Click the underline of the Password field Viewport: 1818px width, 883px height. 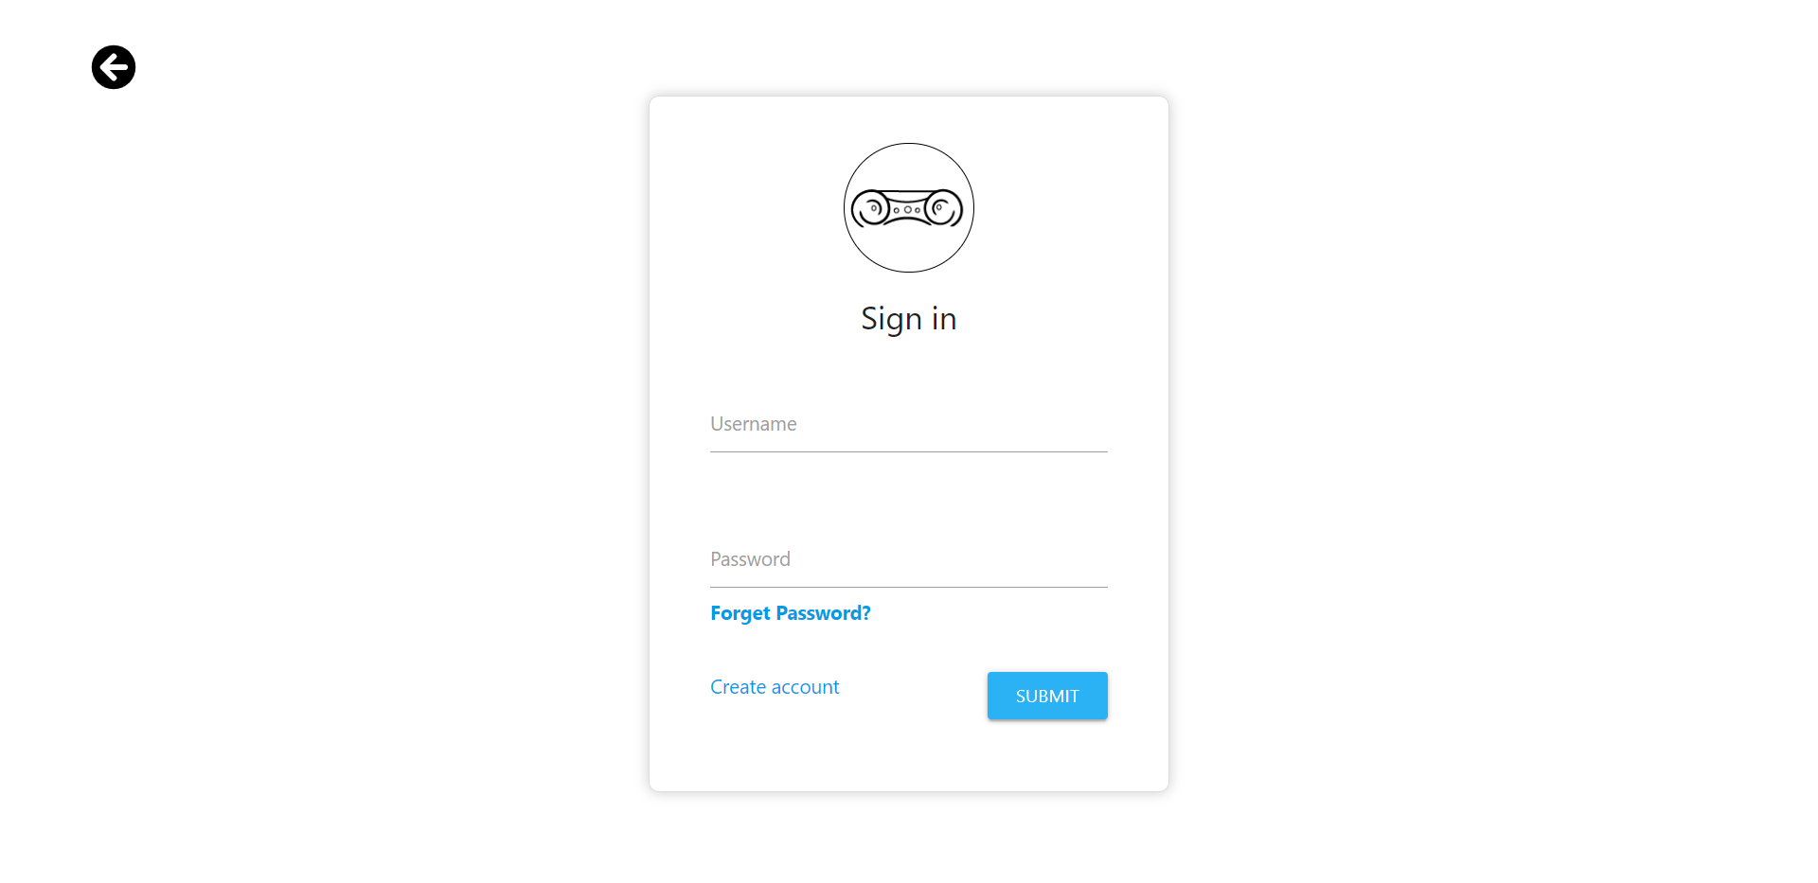[908, 587]
